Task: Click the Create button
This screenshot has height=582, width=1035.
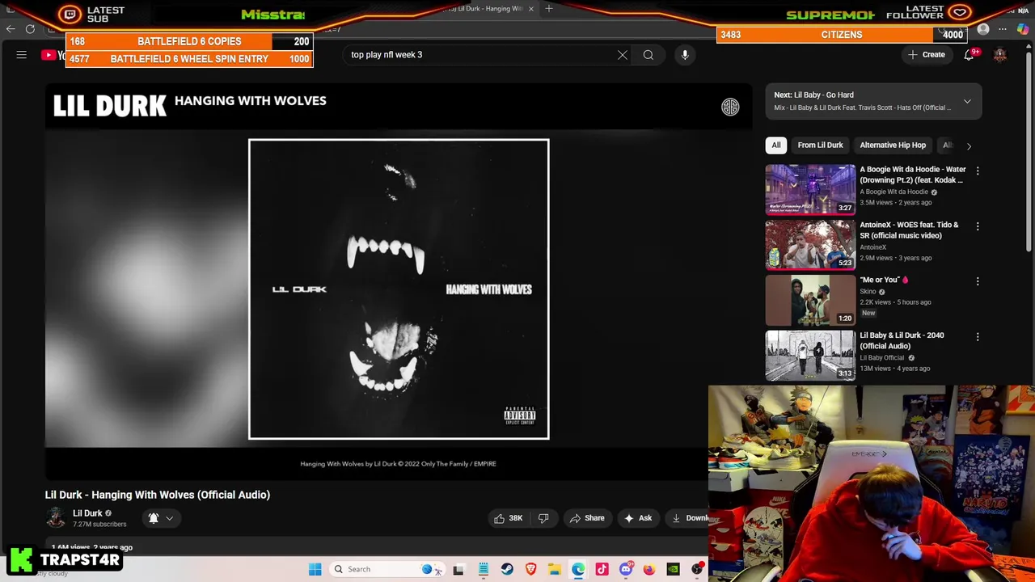Action: click(x=926, y=55)
